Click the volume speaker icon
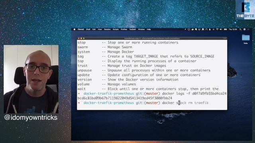 221,29
